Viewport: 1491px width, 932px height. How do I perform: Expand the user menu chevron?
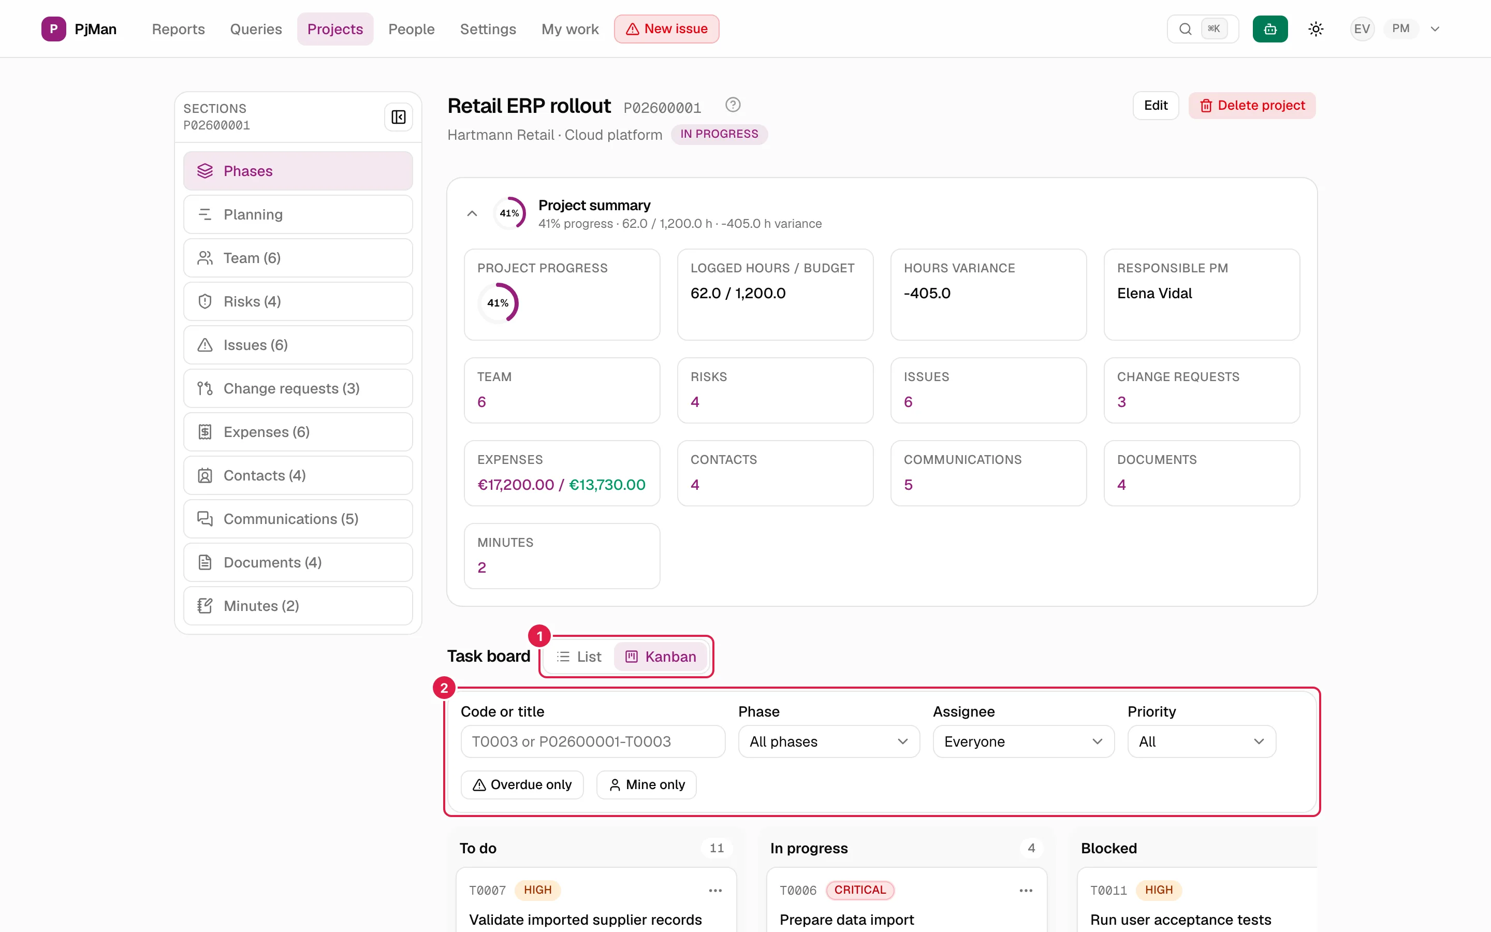coord(1435,29)
